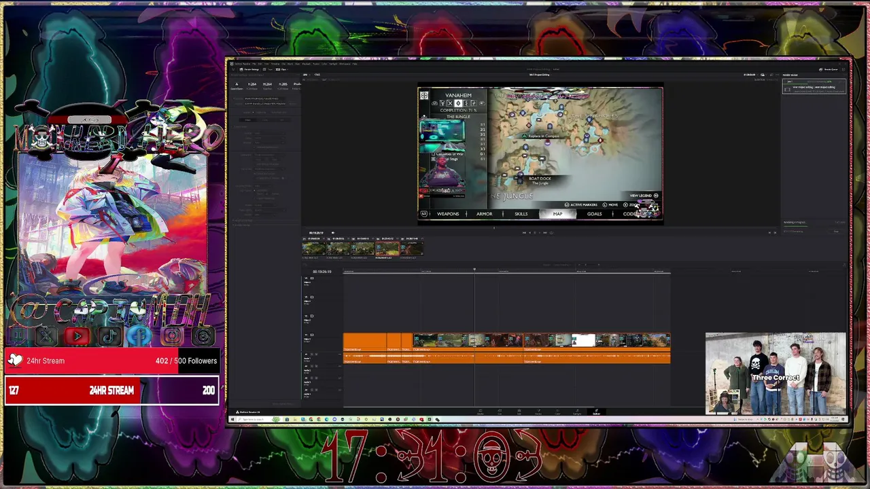Adjust the timeline zoom slider

click(x=588, y=264)
